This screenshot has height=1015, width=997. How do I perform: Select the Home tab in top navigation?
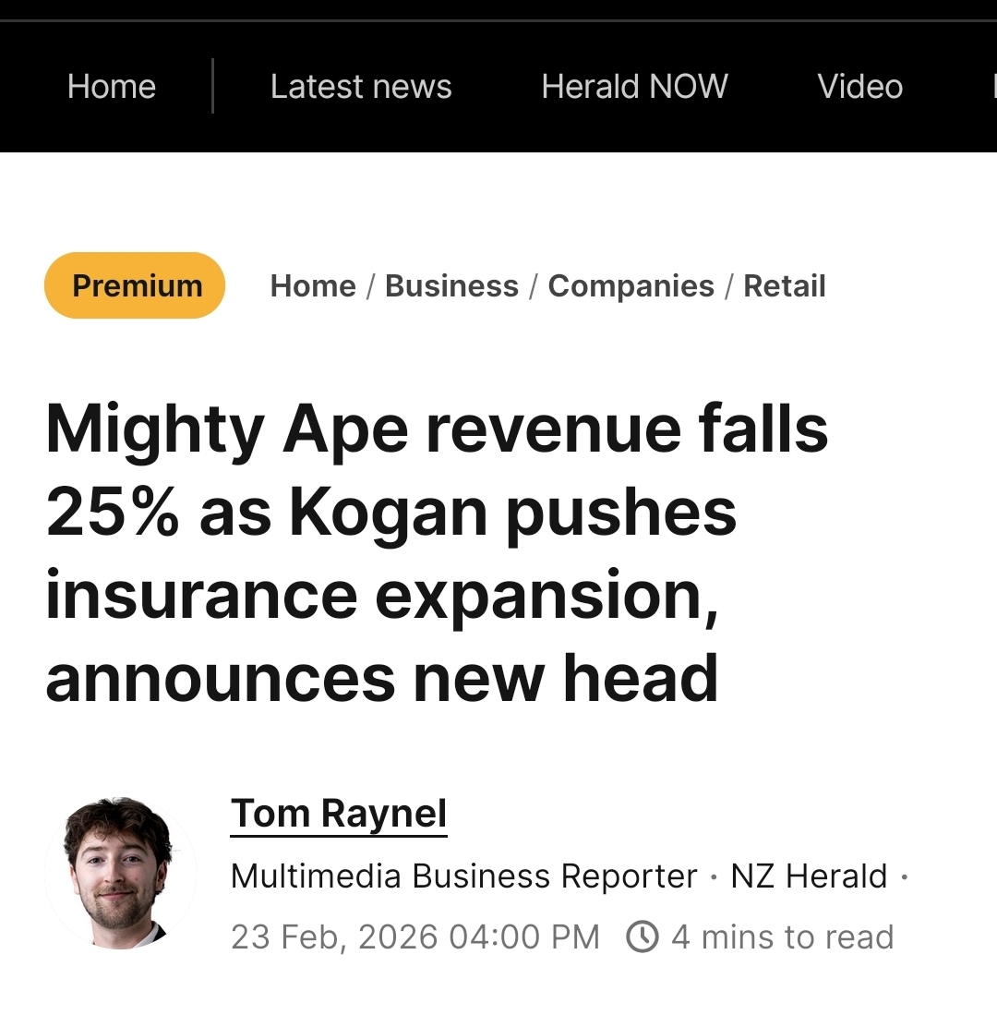(112, 87)
